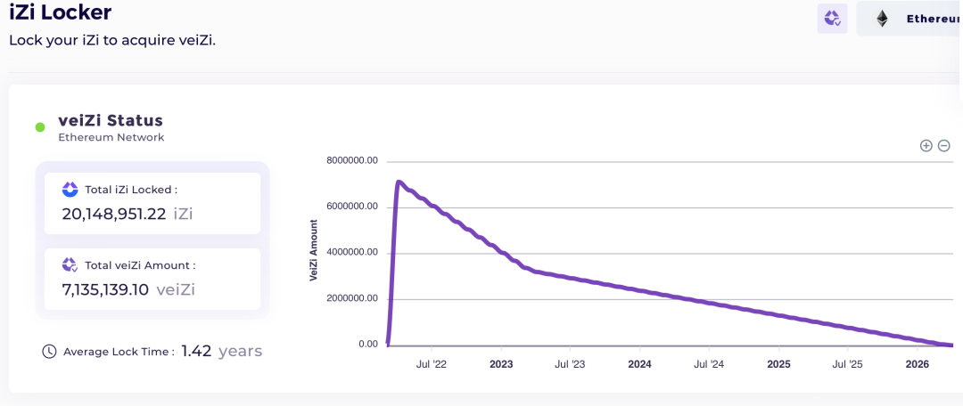
Task: Click the green status dot by veiZi Status
Action: point(40,127)
